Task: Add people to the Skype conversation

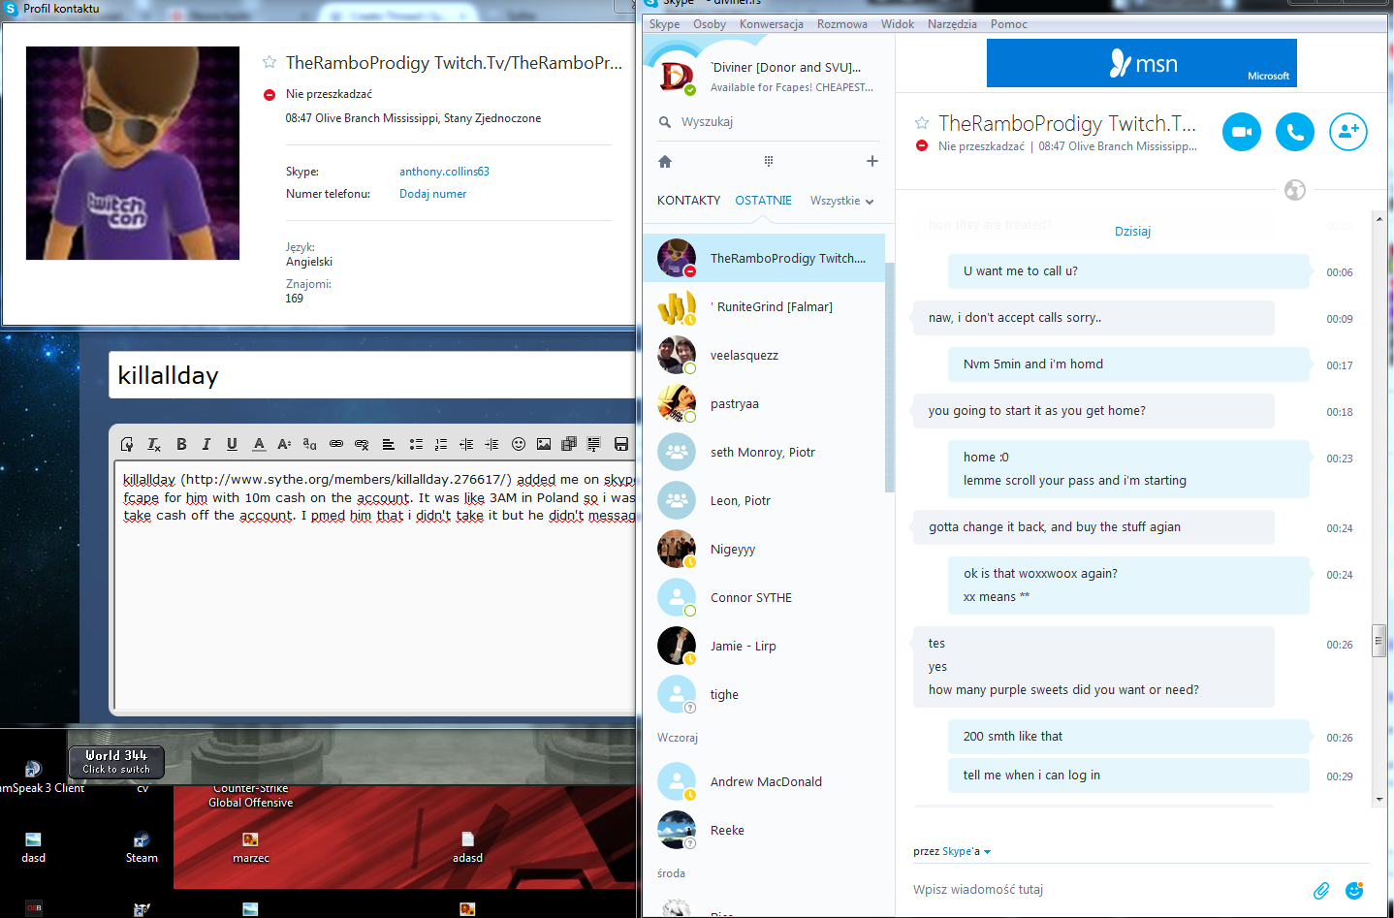Action: coord(1347,132)
